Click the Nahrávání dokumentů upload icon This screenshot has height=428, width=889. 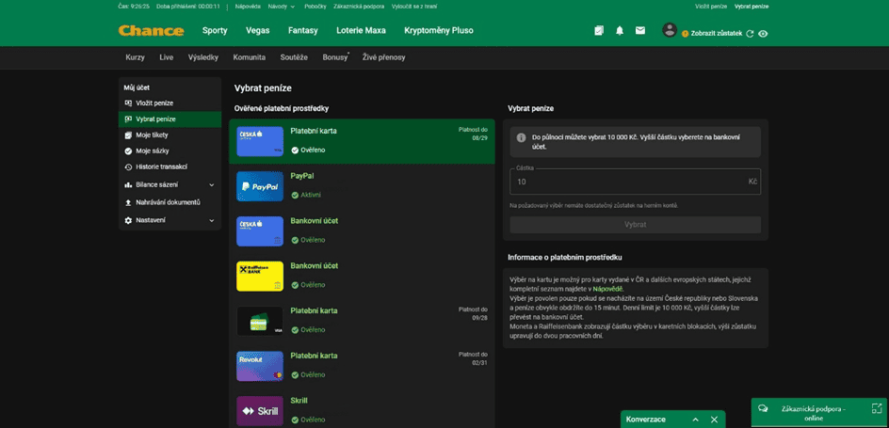coord(128,202)
